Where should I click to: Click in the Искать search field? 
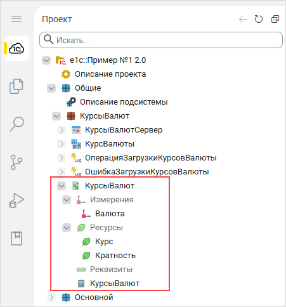click(x=161, y=40)
